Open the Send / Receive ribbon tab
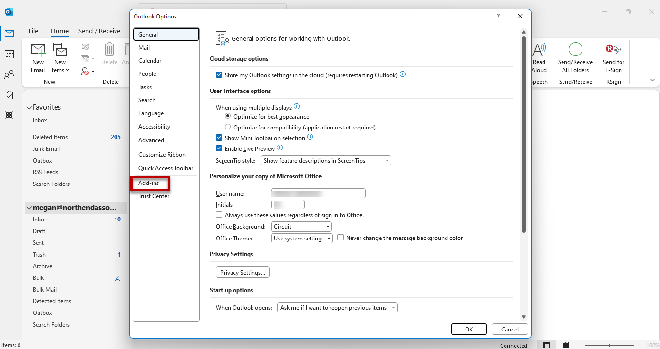660x349 pixels. tap(100, 30)
